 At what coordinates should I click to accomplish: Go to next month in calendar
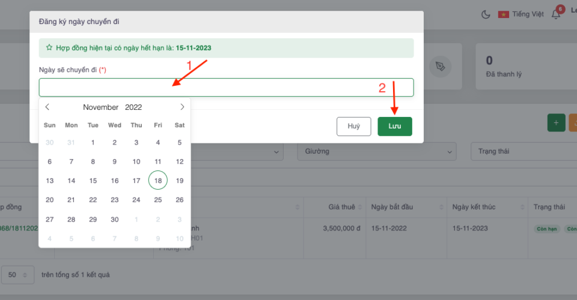(x=182, y=107)
